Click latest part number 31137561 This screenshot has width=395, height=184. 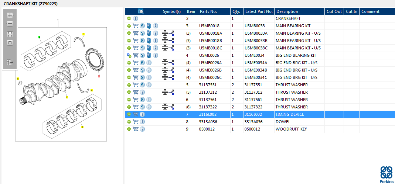253,100
